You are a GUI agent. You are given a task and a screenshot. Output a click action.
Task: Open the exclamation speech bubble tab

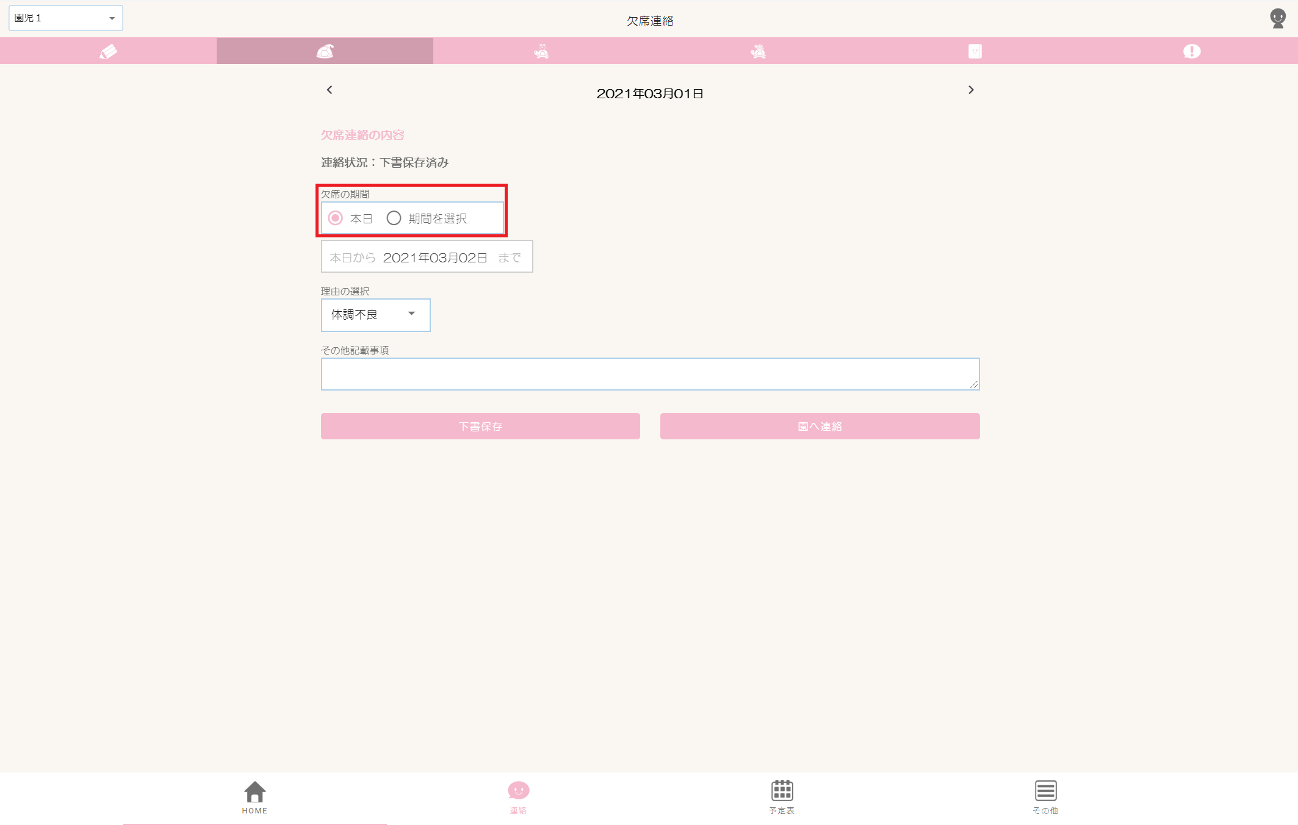(1191, 51)
